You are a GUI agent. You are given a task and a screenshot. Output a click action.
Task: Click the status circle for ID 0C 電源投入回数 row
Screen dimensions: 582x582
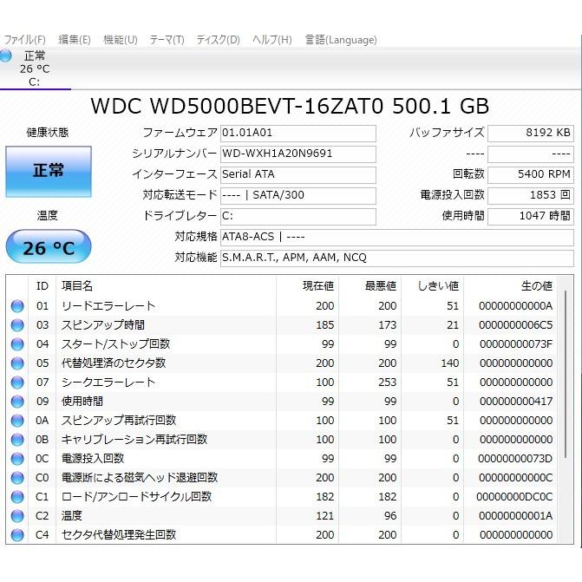coord(17,459)
